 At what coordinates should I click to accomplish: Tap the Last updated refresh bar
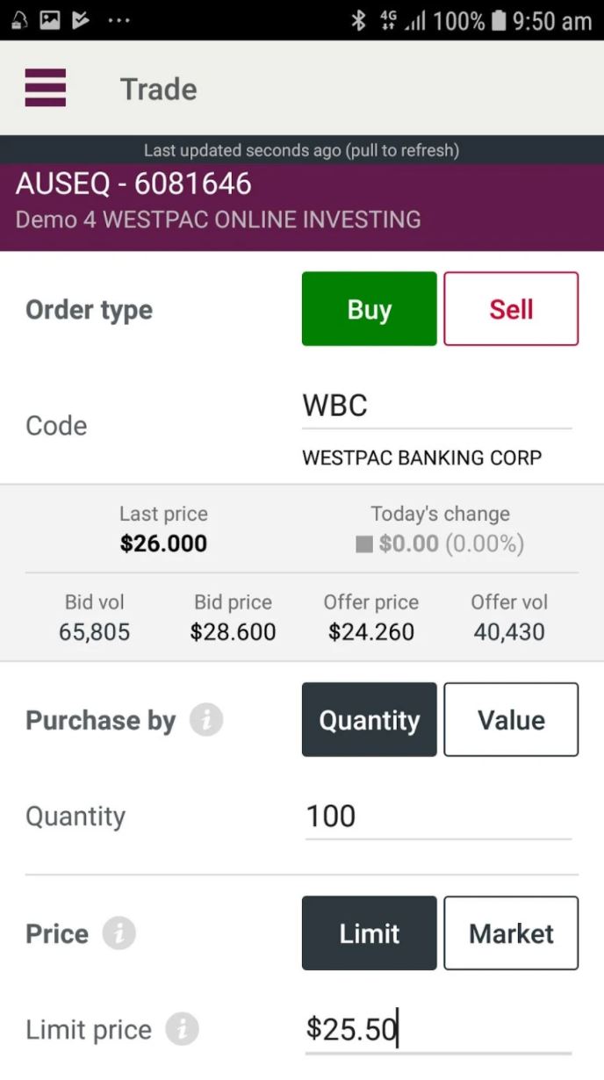coord(302,150)
